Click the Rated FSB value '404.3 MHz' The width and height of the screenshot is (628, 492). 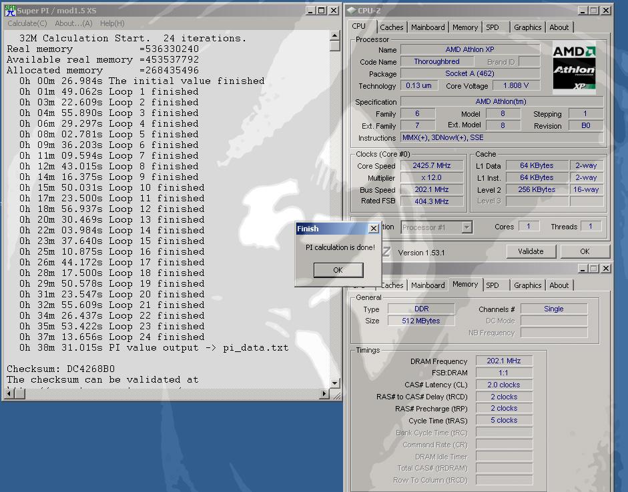click(x=432, y=201)
